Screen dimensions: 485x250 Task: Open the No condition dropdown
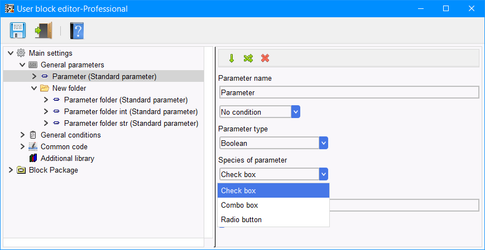pos(260,112)
